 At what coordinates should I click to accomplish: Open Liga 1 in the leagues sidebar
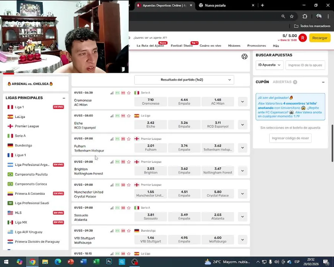tap(19, 107)
